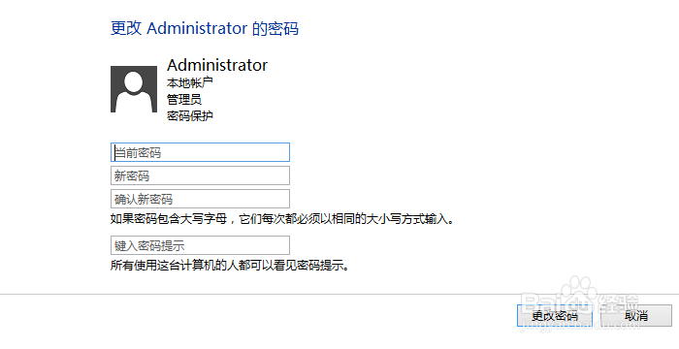Focus the 当前密码 current password field
The height and width of the screenshot is (349, 679).
click(x=200, y=152)
